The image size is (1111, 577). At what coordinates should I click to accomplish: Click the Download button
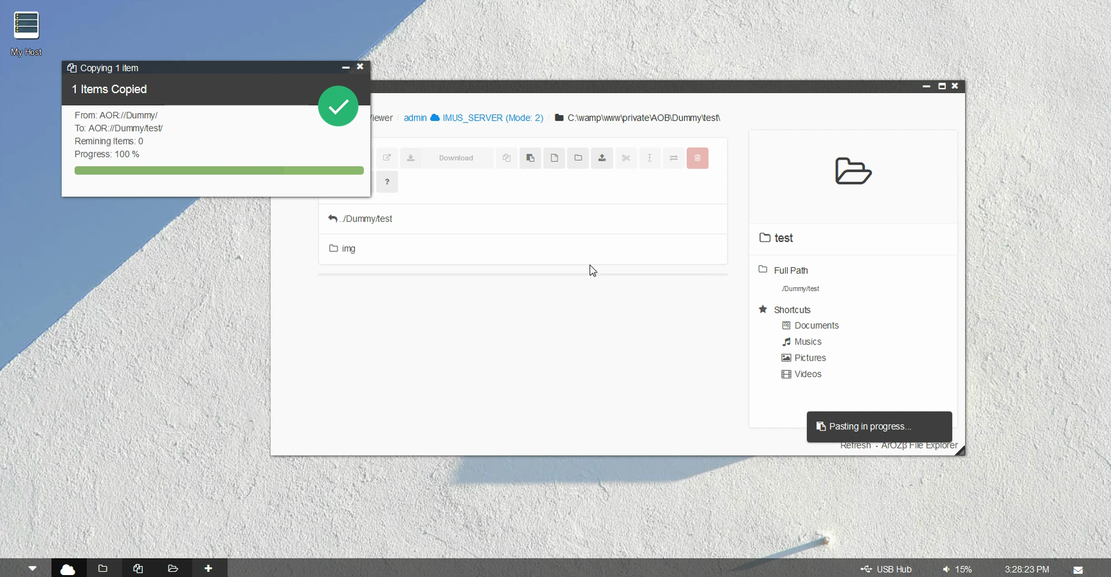pos(456,158)
